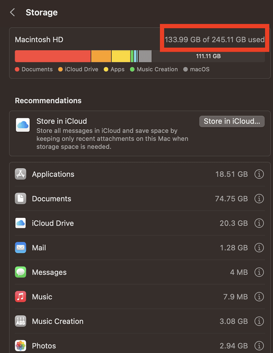Click the iCloud Drive cloud icon

[21, 223]
